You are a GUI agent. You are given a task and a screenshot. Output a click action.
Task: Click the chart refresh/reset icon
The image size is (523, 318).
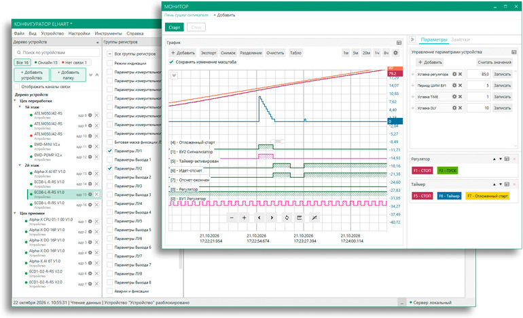[287, 218]
